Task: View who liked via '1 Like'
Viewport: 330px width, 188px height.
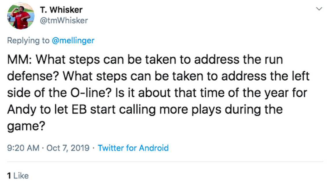Action: [x=18, y=176]
